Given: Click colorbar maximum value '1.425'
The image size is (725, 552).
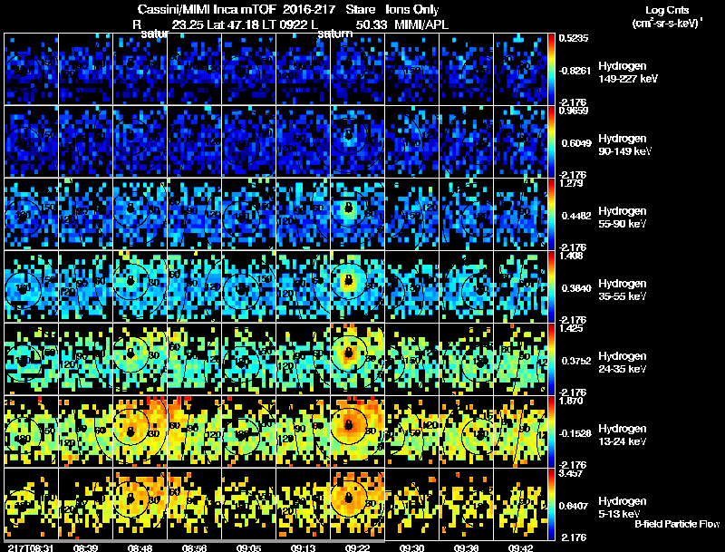Looking at the screenshot, I should click(571, 328).
